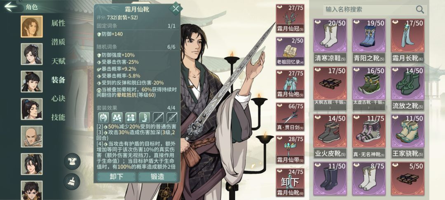Viewport: 445px width, 200px height.
Task: Select the bald monk character portrait
Action: (32, 137)
